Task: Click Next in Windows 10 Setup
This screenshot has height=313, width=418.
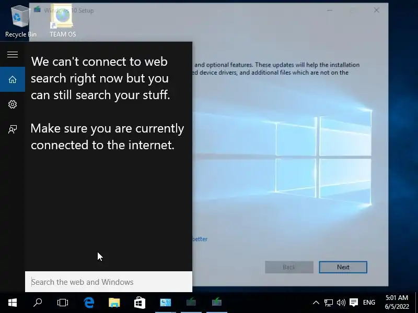Action: pyautogui.click(x=343, y=267)
